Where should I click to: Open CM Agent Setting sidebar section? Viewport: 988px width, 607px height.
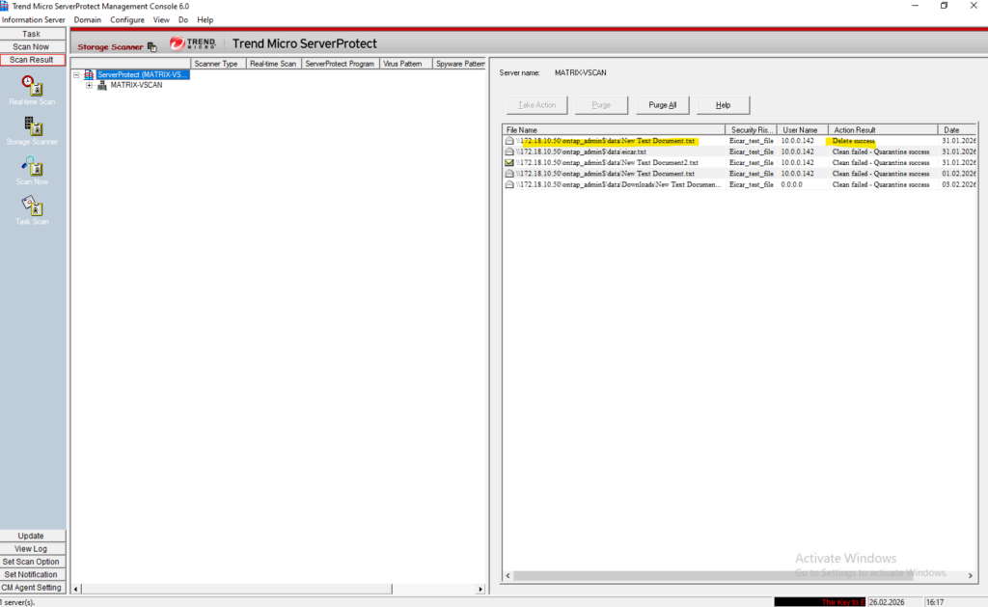pos(32,588)
